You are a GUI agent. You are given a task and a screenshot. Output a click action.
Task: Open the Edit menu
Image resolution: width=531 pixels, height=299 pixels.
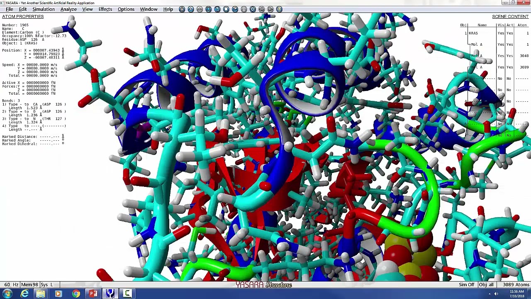click(23, 9)
